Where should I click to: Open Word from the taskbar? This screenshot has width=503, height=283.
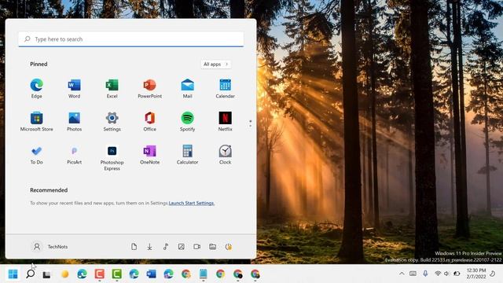[x=151, y=274]
